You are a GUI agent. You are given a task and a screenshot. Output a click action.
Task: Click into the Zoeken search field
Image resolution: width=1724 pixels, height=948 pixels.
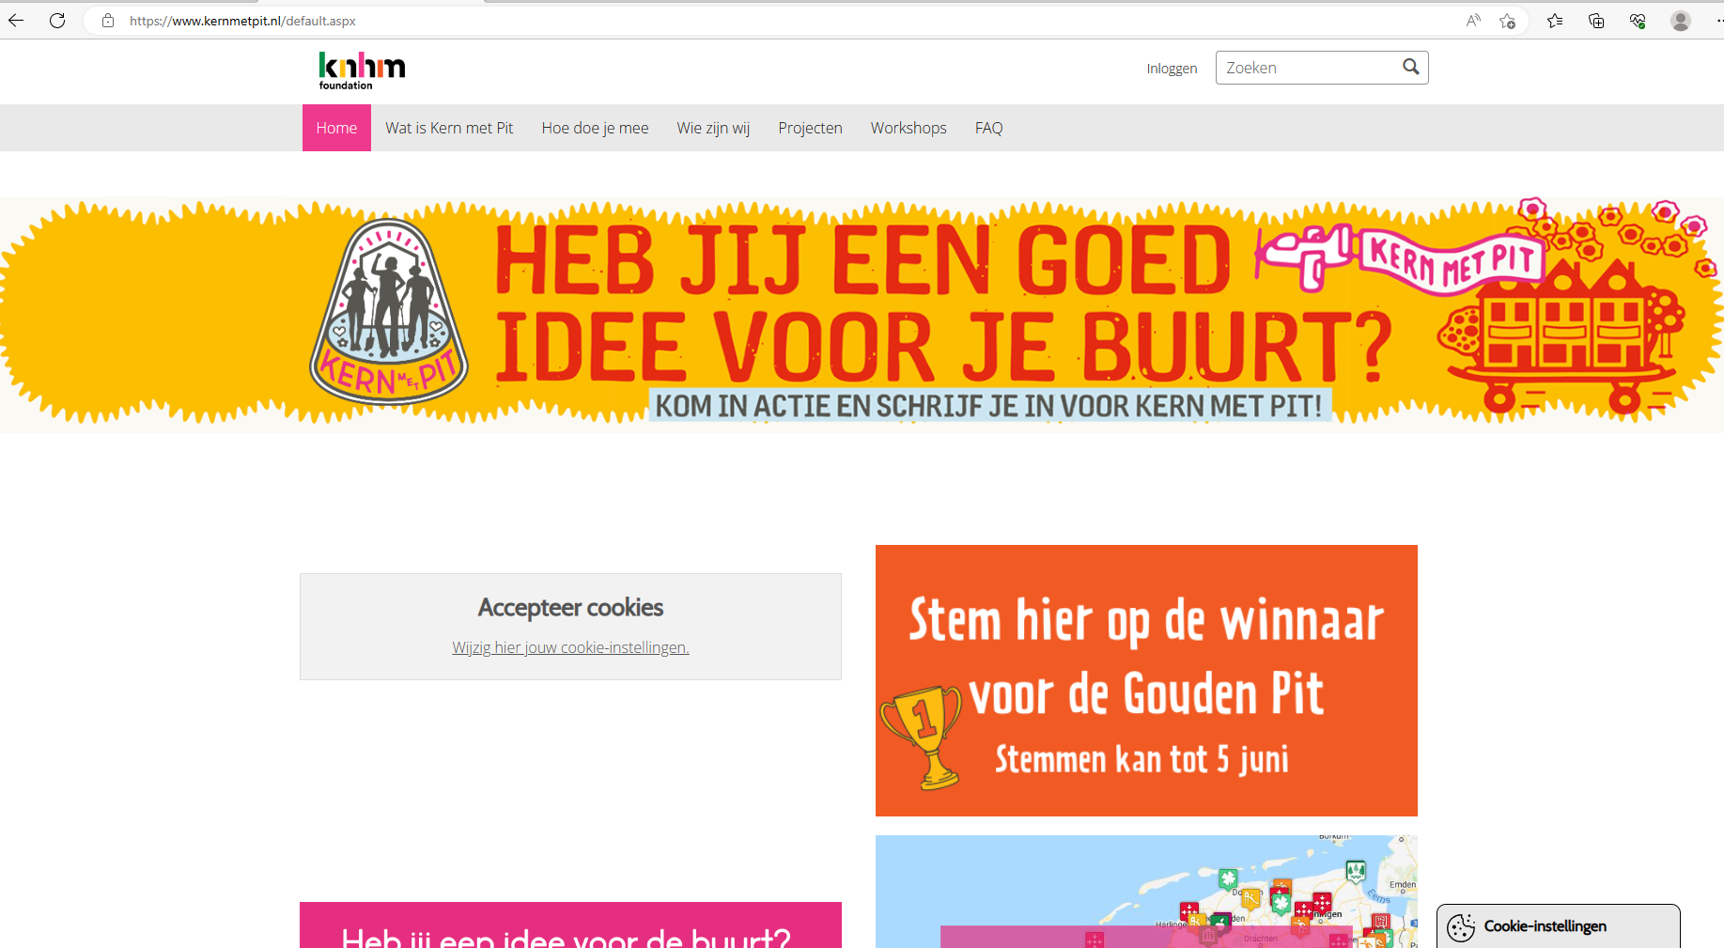click(x=1308, y=68)
